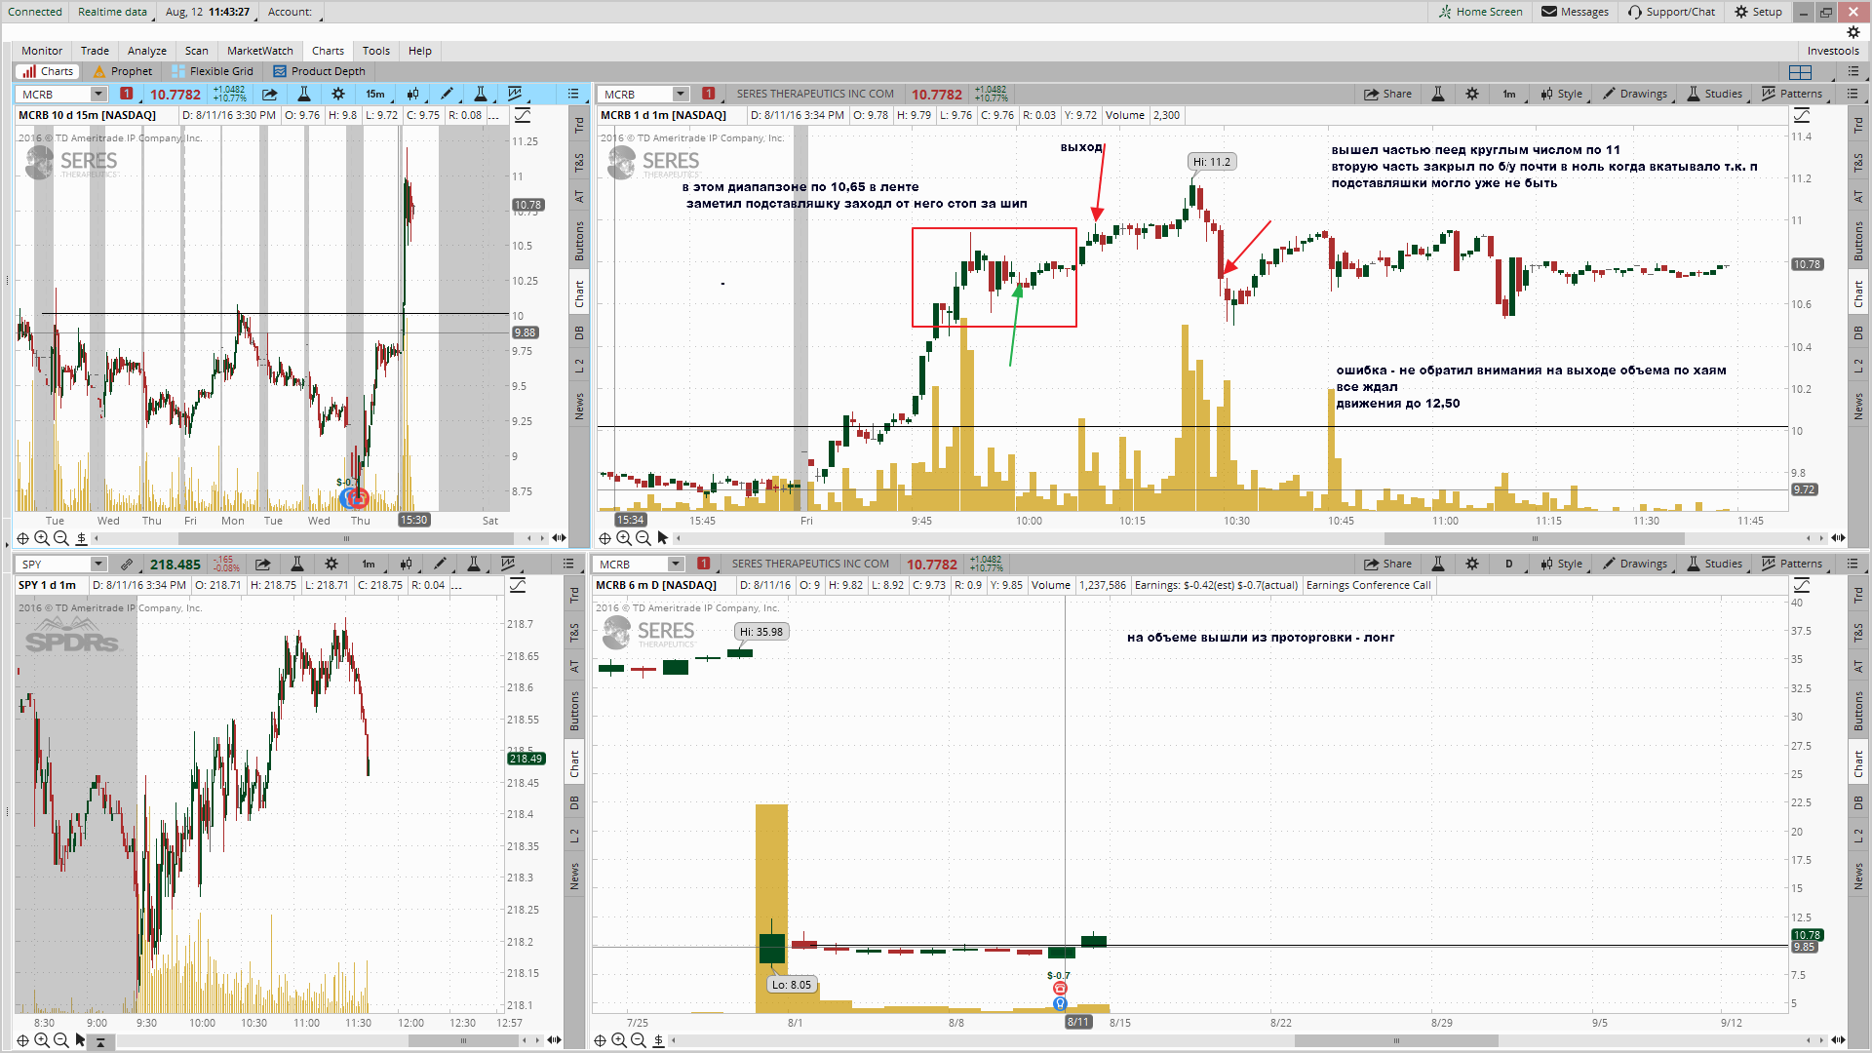The height and width of the screenshot is (1053, 1872).
Task: Open chart style icon in the 15m MCRB chart
Action: point(412,95)
